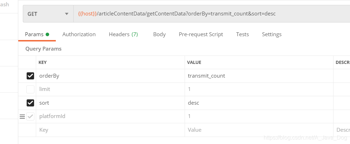
Task: Open the request Settings tab
Action: tap(272, 34)
